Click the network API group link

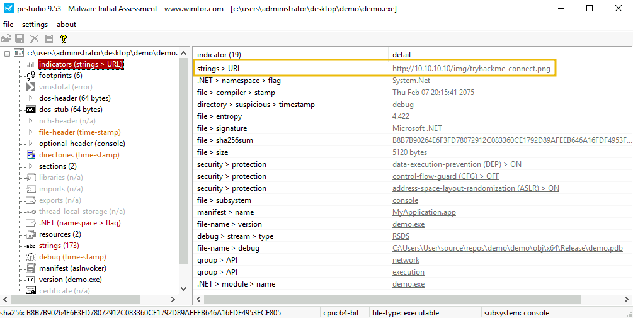point(406,260)
